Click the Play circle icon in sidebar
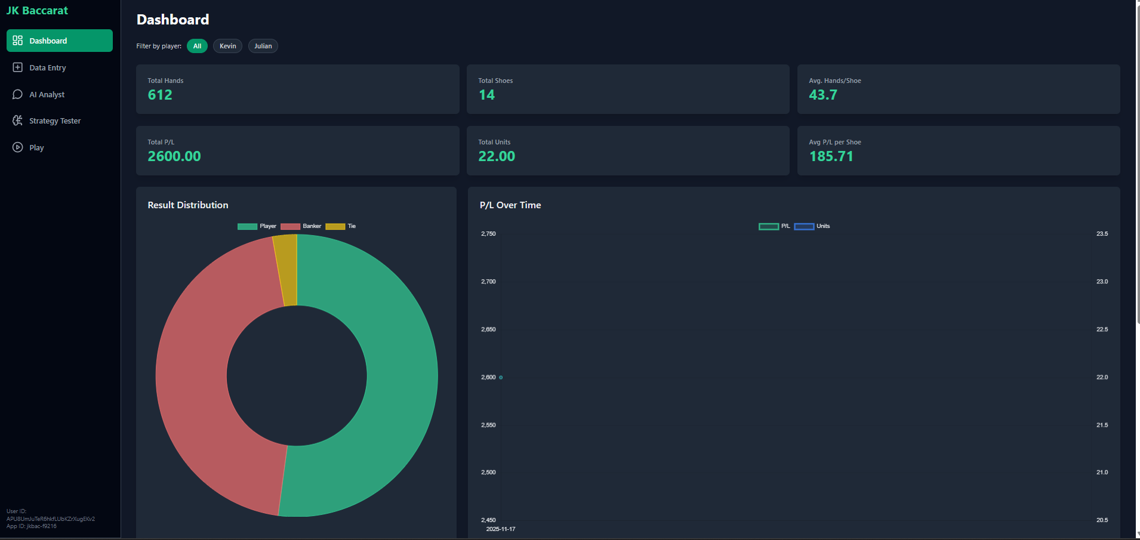This screenshot has height=540, width=1140. tap(17, 147)
